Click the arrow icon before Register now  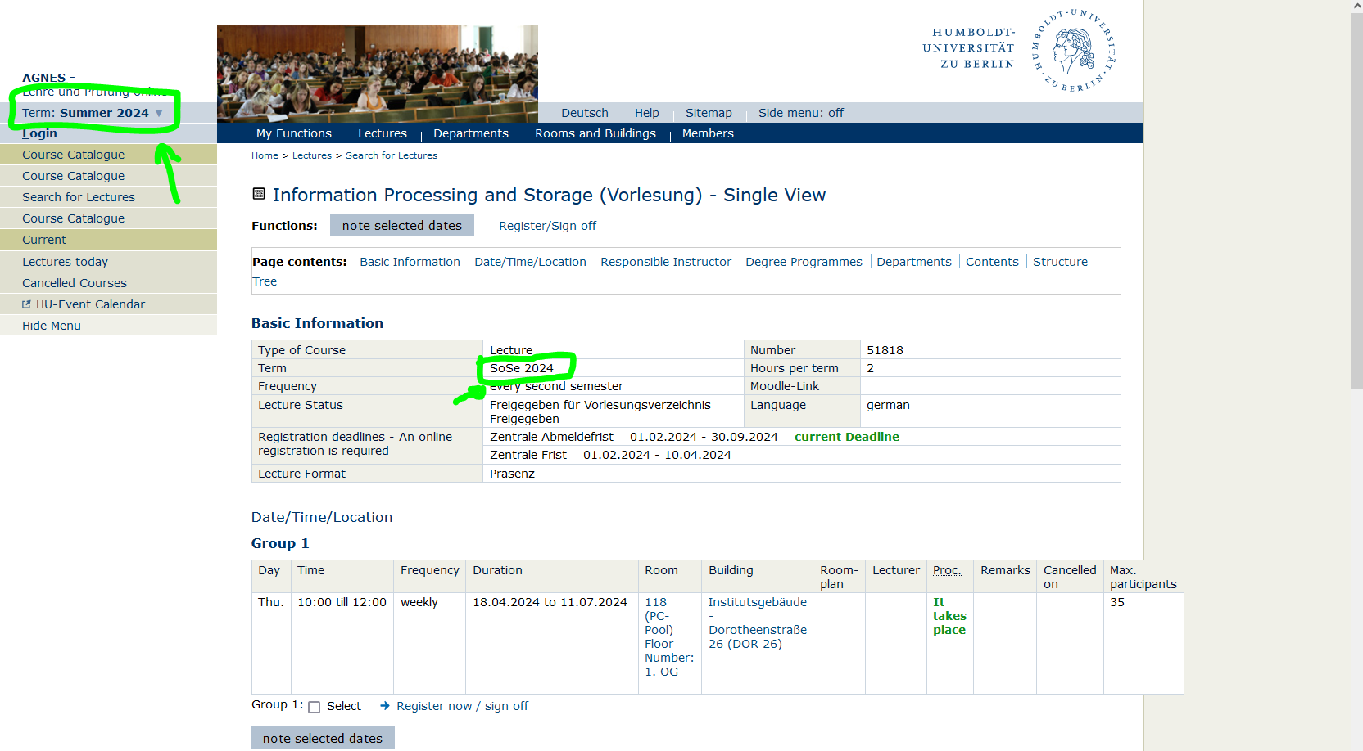(385, 706)
